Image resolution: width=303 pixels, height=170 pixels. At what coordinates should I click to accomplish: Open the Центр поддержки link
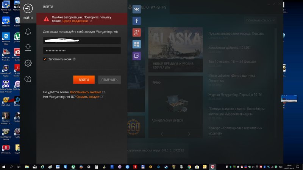coord(75,21)
